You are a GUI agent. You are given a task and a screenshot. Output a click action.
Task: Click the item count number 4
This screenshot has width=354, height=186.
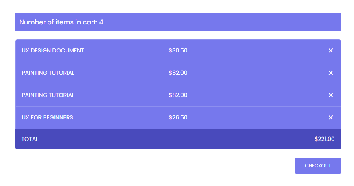(101, 22)
